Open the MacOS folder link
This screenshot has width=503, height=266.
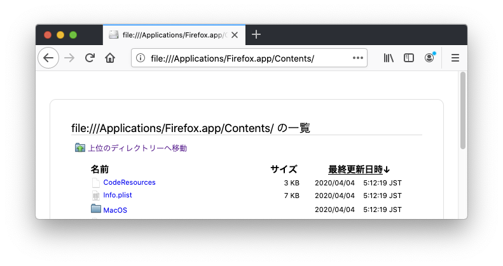(115, 210)
